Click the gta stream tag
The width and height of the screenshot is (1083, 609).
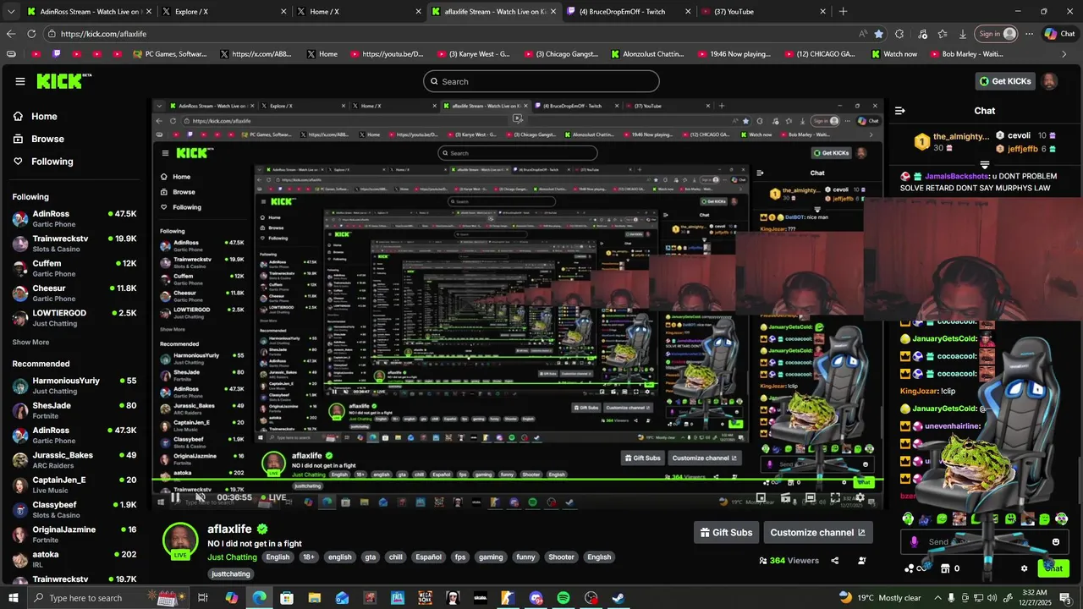tap(370, 557)
